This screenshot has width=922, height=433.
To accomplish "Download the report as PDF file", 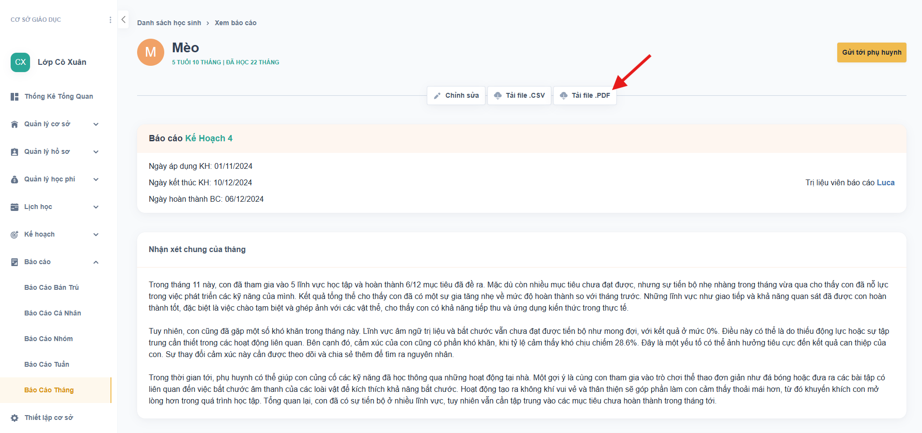I will coord(585,96).
